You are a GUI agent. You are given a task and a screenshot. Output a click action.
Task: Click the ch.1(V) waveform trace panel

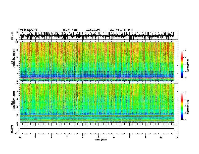(x=97, y=36)
